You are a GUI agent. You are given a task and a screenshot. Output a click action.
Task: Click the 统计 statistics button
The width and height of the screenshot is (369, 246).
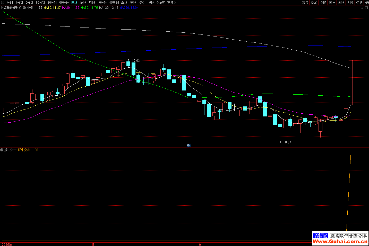tap(332, 3)
